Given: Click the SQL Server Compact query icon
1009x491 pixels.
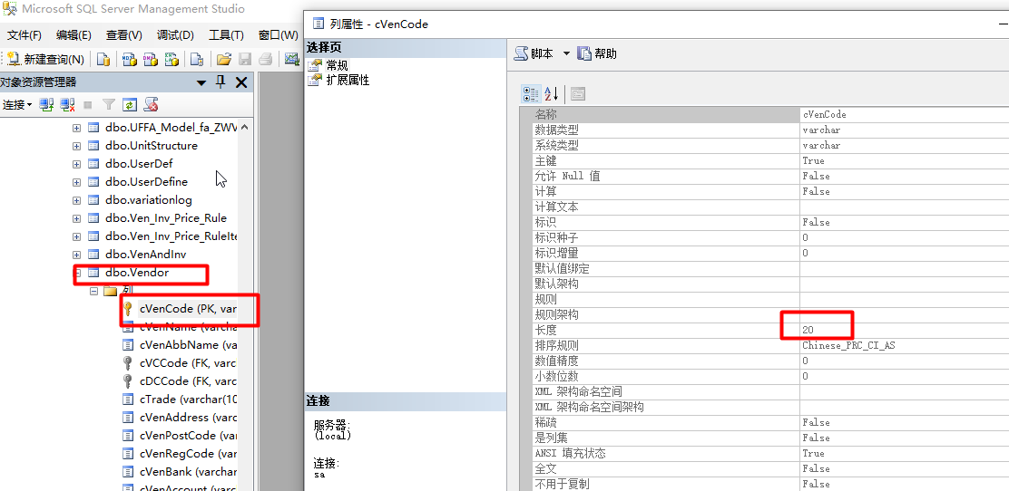Looking at the screenshot, I should pyautogui.click(x=197, y=59).
